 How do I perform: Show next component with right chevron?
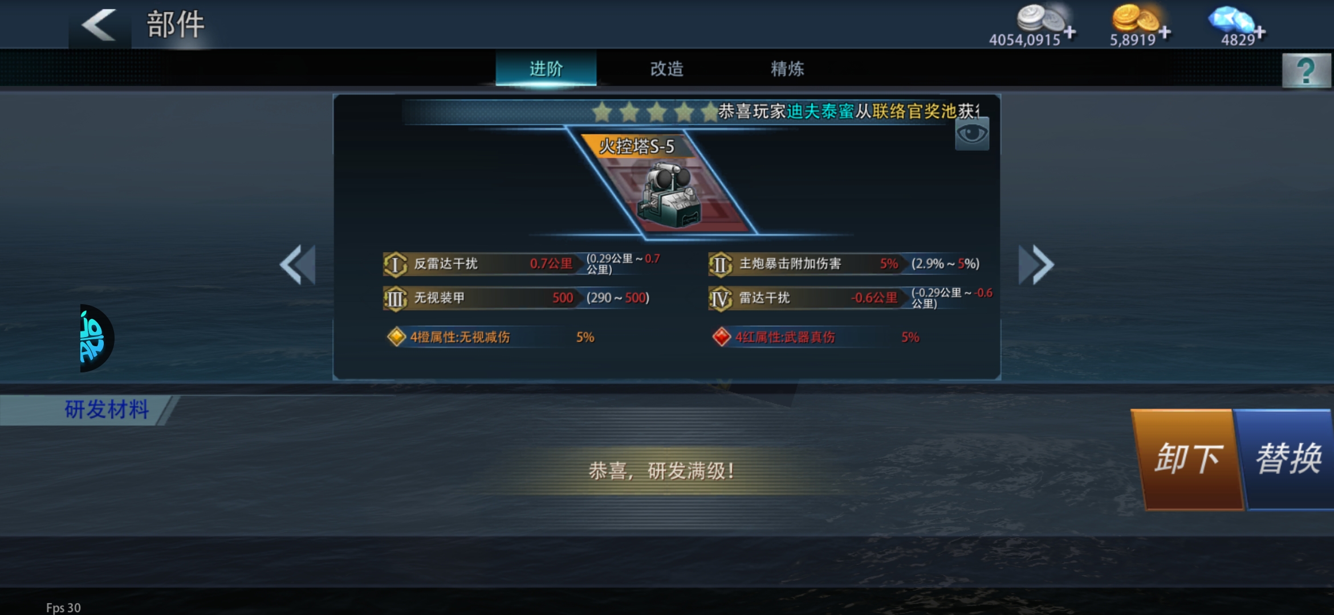[x=1036, y=264]
